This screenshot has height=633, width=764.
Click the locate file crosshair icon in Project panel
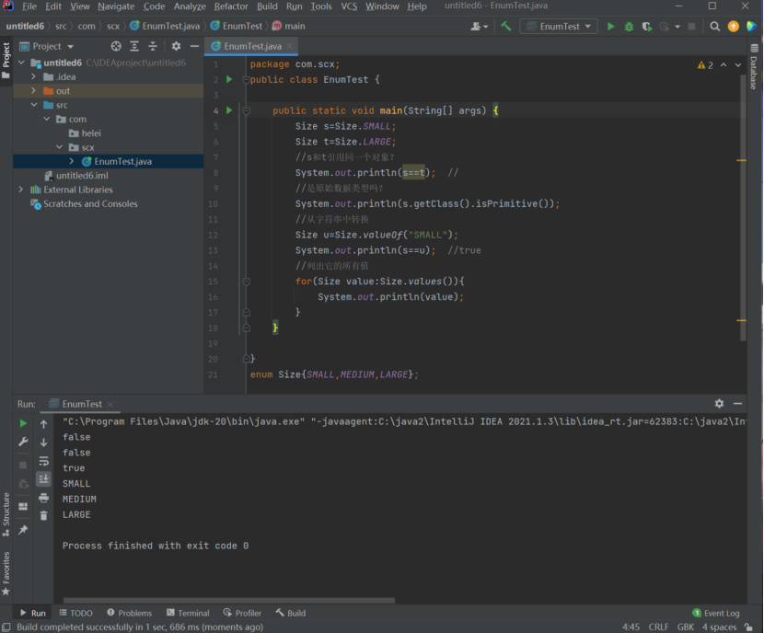point(116,46)
